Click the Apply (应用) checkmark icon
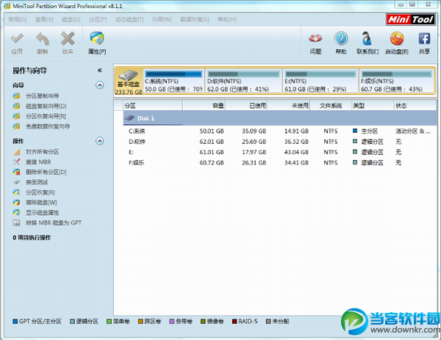 click(x=17, y=39)
